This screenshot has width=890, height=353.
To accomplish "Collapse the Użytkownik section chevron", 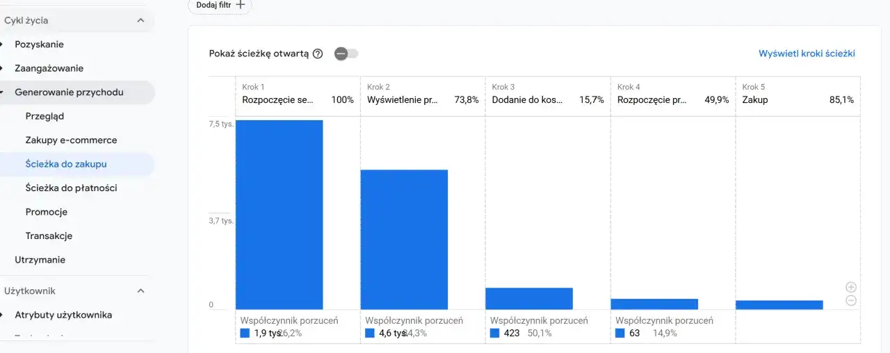I will click(x=140, y=291).
